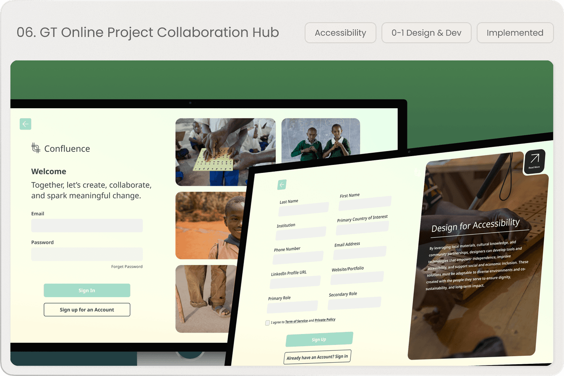Focus the Primary Role field
Viewport: 564px width, 376px height.
(x=292, y=307)
